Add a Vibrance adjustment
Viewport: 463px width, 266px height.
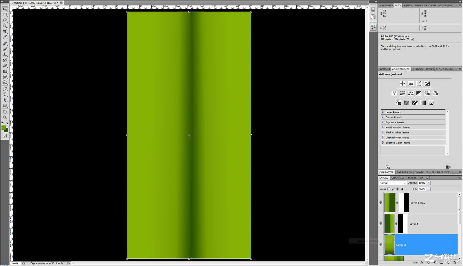click(x=394, y=93)
